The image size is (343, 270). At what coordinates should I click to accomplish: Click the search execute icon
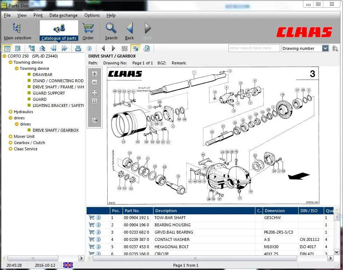pos(335,48)
